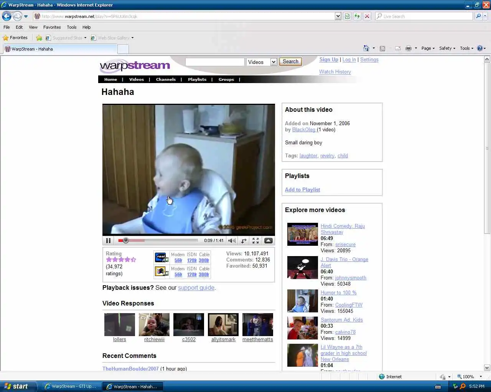This screenshot has width=491, height=392.
Task: Open the support guide link
Action: click(196, 288)
